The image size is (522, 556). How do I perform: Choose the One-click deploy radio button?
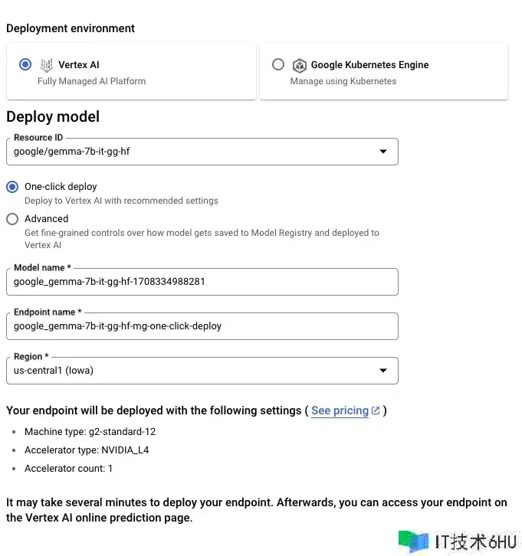click(12, 187)
